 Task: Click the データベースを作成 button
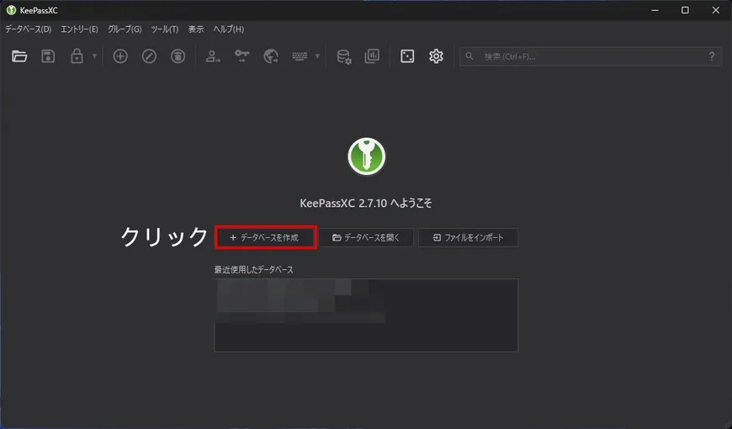[266, 237]
